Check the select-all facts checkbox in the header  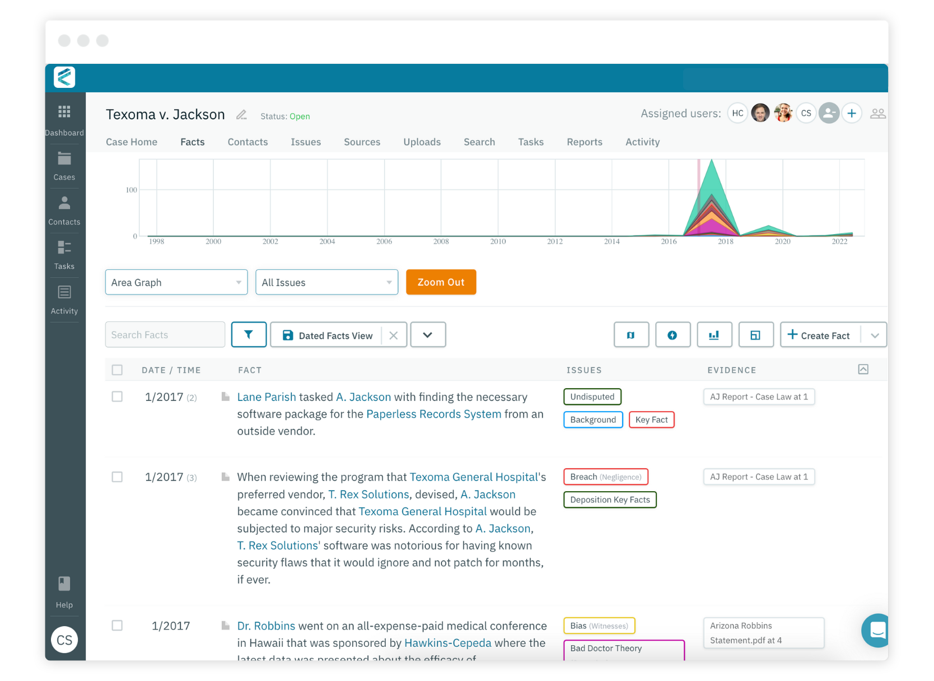(x=118, y=370)
